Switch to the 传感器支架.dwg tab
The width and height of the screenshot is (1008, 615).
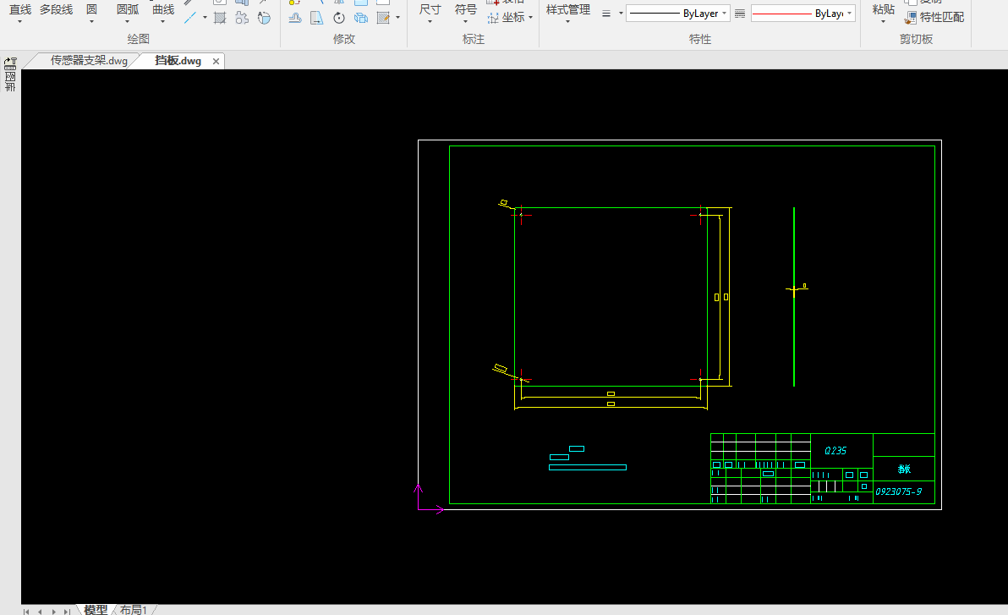pos(90,60)
